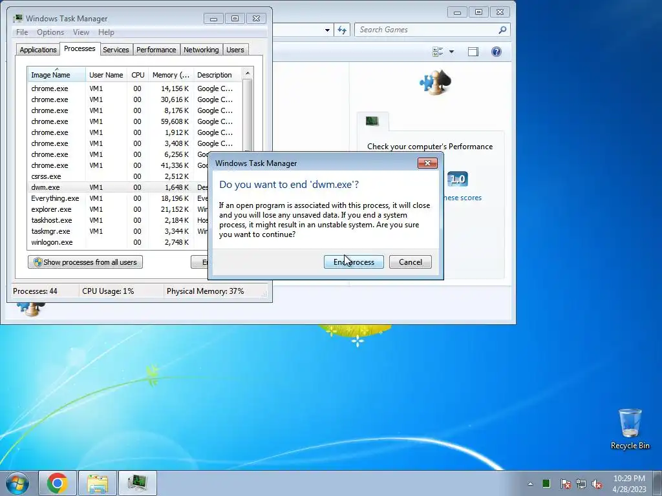Open the clock showing 10:29 PM

[629, 484]
